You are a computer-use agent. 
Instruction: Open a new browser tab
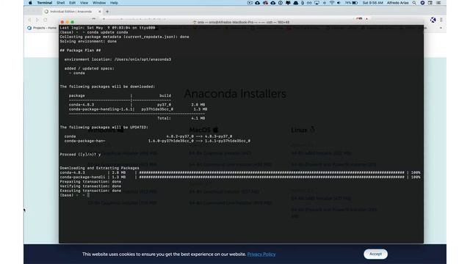(x=107, y=12)
